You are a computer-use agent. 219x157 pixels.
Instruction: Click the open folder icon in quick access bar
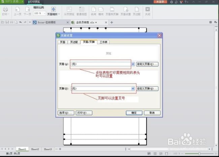point(2,22)
